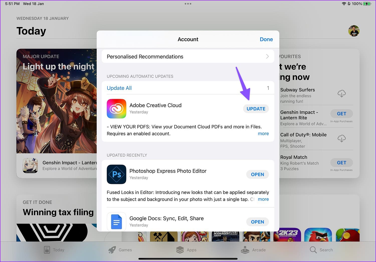Open the profile account avatar
Image resolution: width=376 pixels, height=262 pixels.
coord(354,31)
